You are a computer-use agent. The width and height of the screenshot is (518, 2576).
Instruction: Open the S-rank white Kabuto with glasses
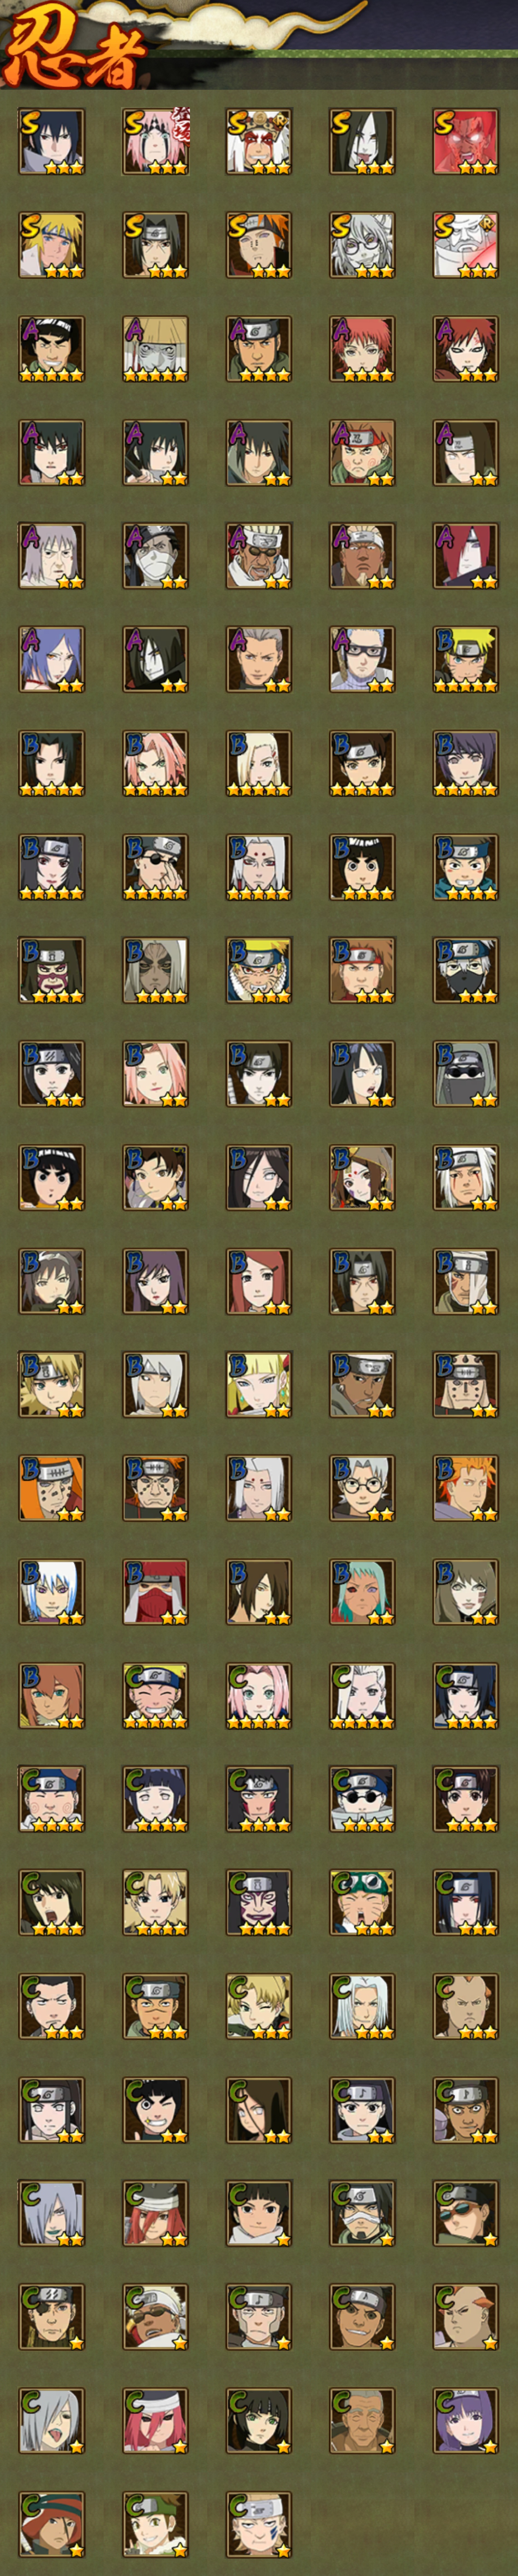(x=362, y=245)
